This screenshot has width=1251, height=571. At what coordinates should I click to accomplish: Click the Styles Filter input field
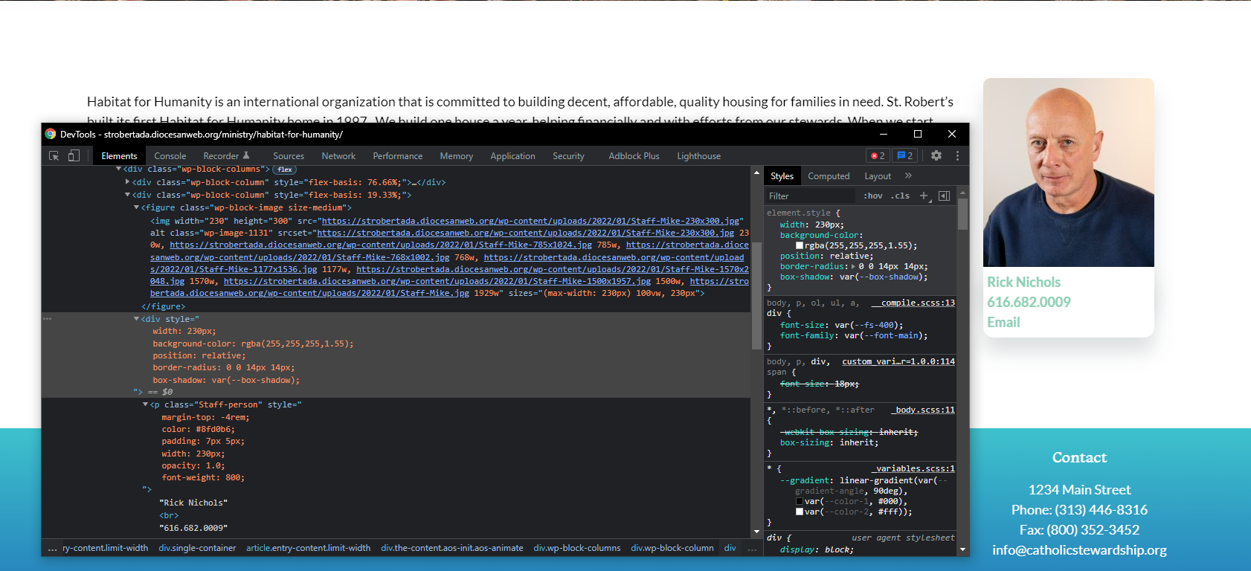(x=811, y=196)
